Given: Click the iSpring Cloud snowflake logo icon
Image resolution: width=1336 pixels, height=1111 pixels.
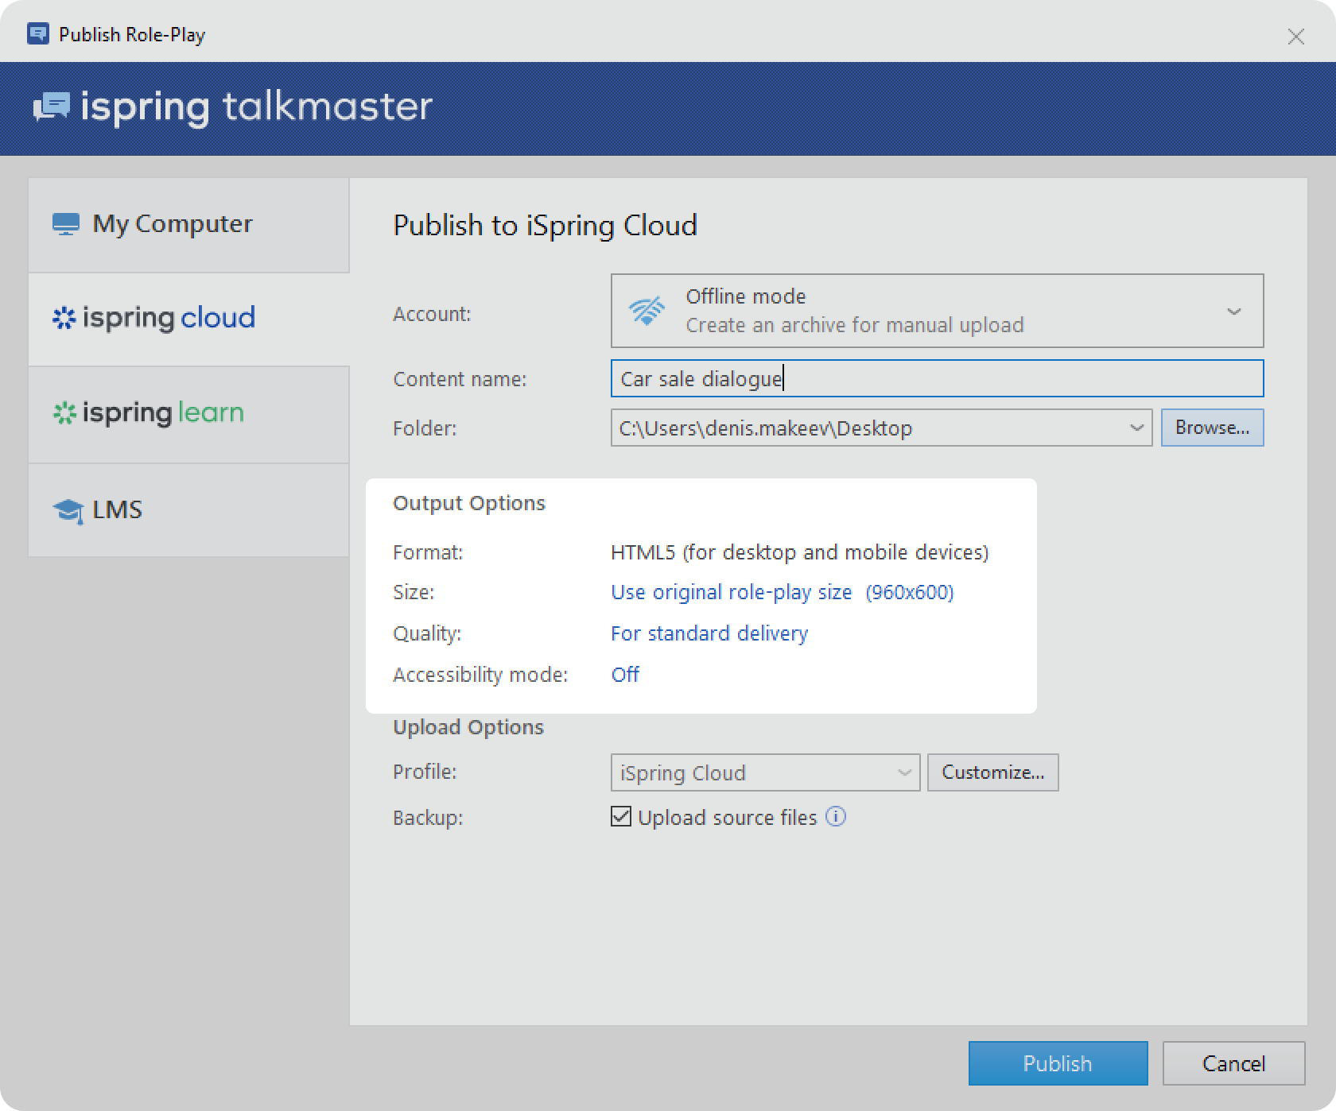Looking at the screenshot, I should 64,318.
